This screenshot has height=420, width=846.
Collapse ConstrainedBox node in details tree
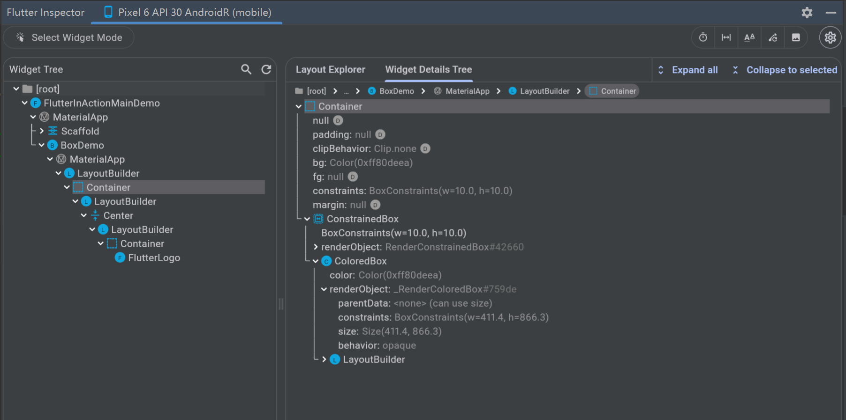[307, 219]
